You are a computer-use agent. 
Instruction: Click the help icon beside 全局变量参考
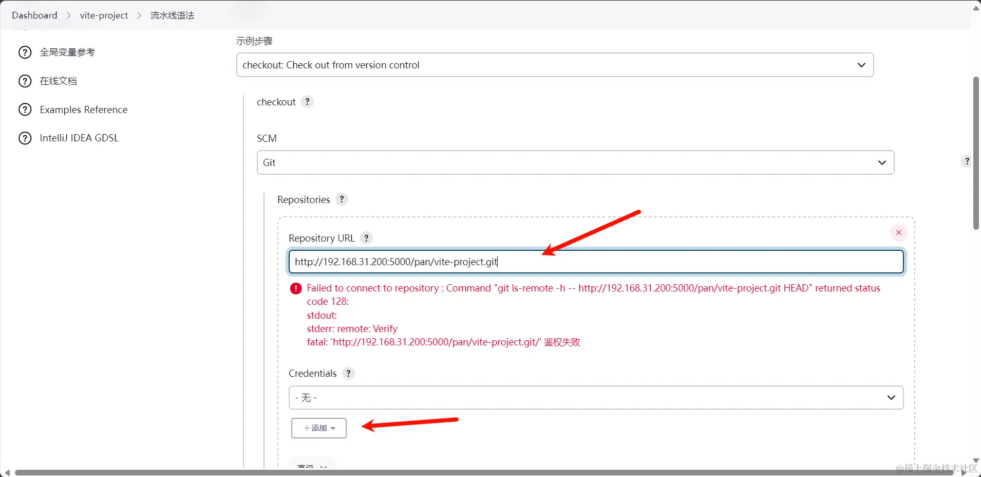point(25,52)
